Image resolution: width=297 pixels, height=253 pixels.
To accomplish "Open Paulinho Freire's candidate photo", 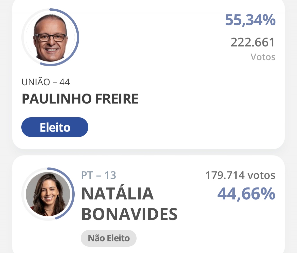I will 50,37.
